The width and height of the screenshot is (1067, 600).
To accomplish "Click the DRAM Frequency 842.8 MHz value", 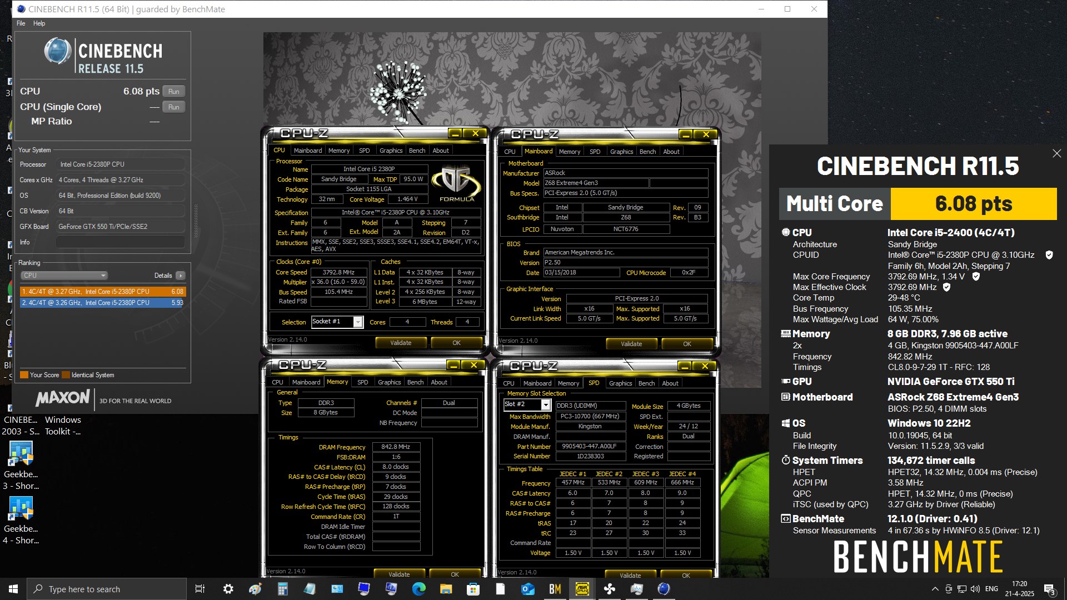I will coord(396,447).
